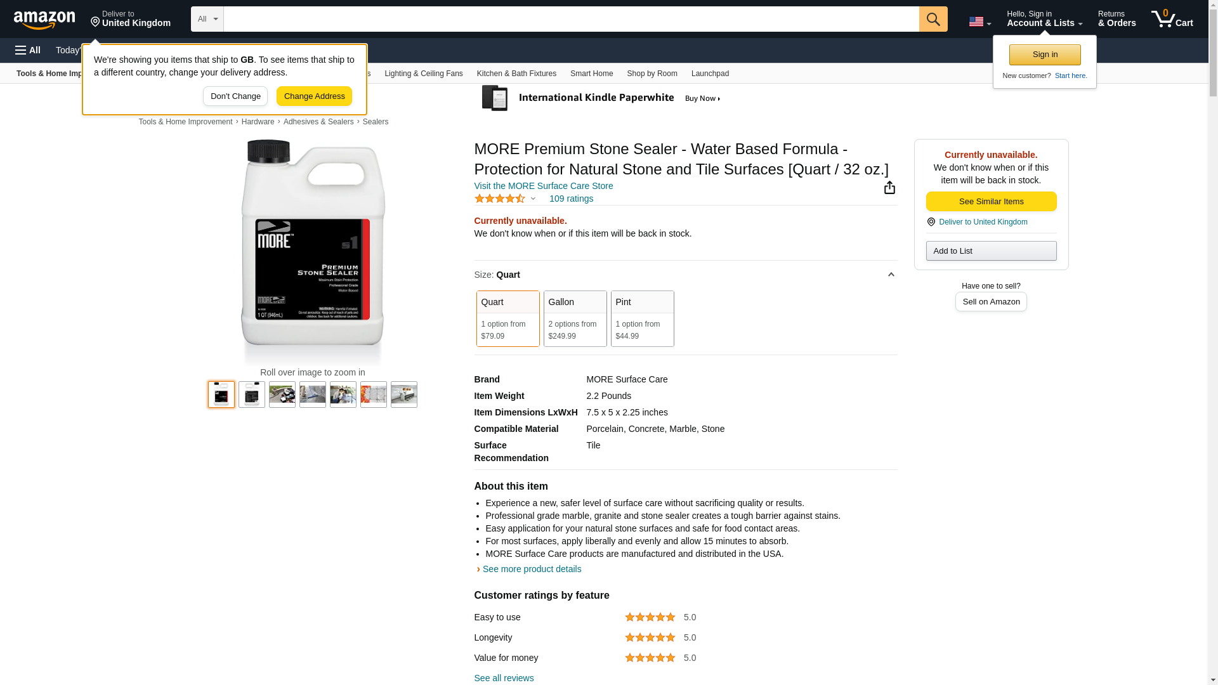Expand Account & Lists dropdown

1044,19
